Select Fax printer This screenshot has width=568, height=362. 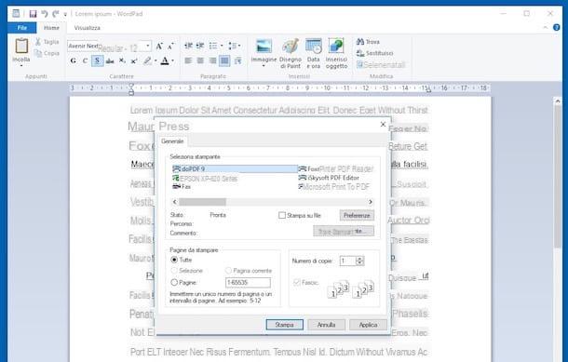(x=182, y=186)
